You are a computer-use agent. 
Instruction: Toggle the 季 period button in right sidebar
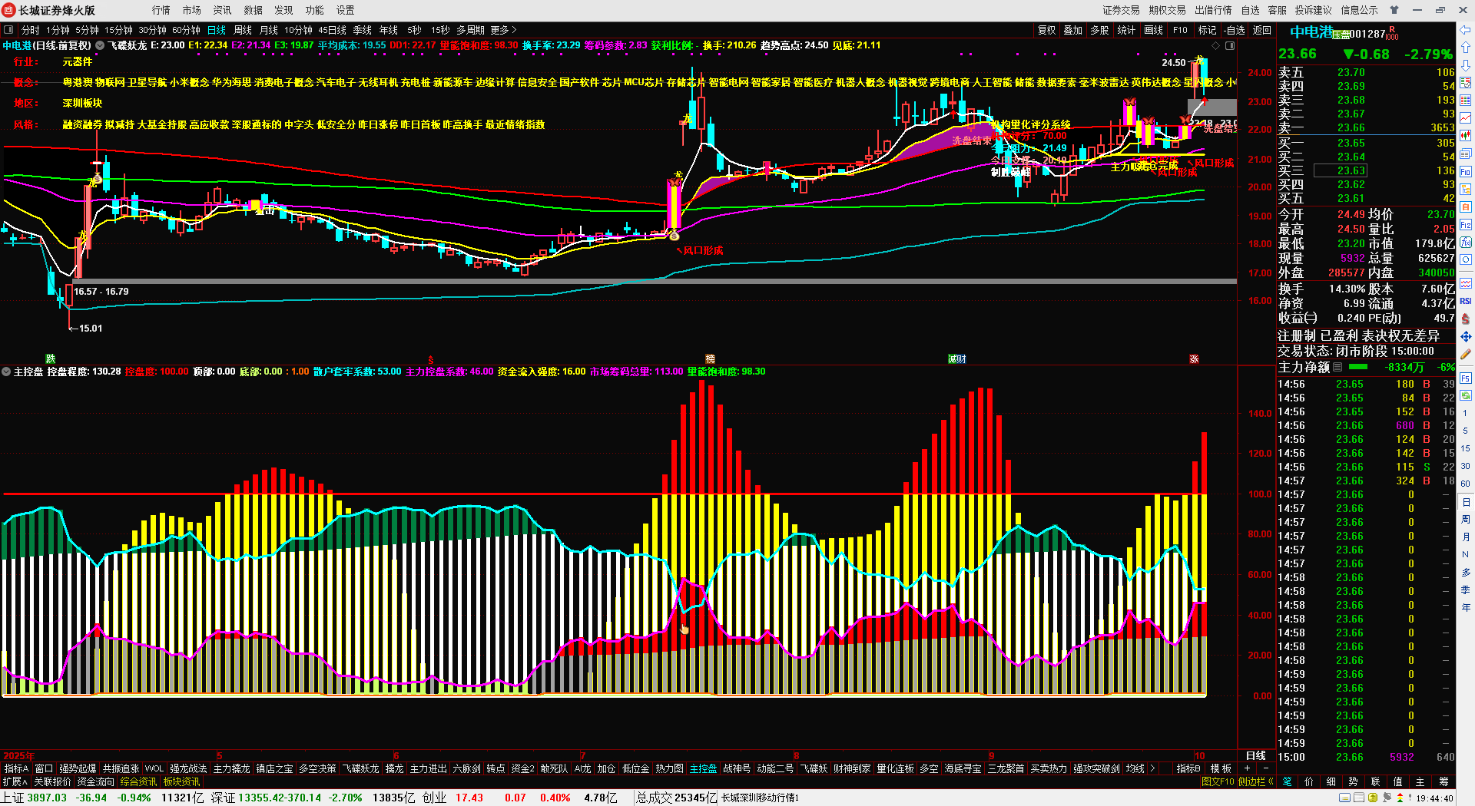tap(1466, 590)
